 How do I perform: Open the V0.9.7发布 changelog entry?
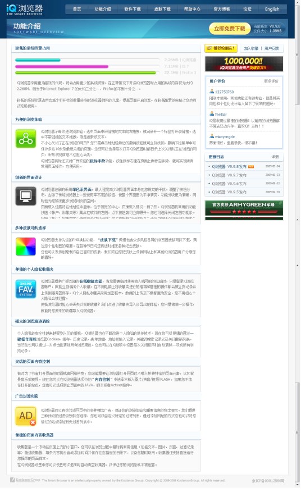[229, 175]
